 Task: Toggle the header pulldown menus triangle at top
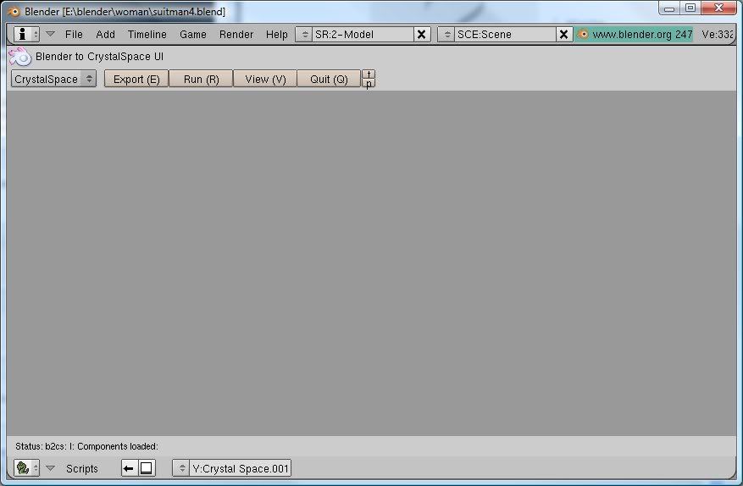(x=50, y=34)
